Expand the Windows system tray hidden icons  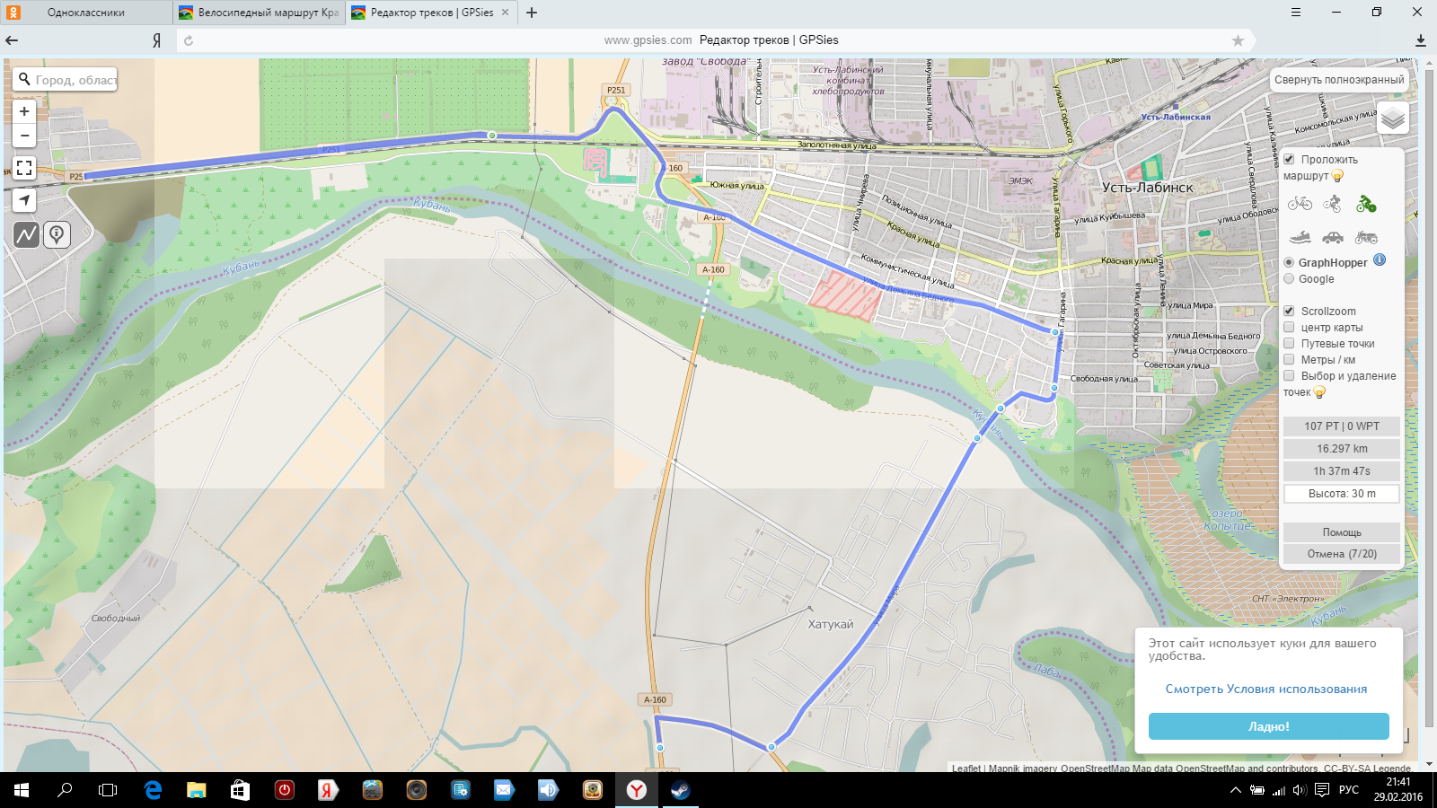pos(1236,790)
